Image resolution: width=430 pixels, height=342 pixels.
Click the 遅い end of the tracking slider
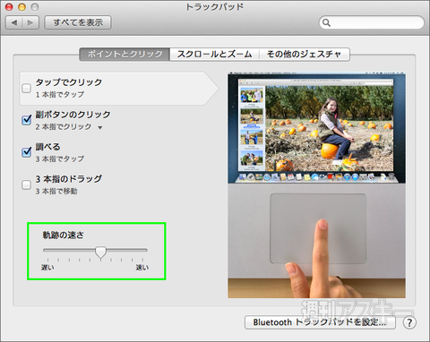47,267
